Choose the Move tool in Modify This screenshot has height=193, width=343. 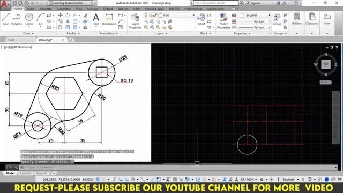click(61, 16)
